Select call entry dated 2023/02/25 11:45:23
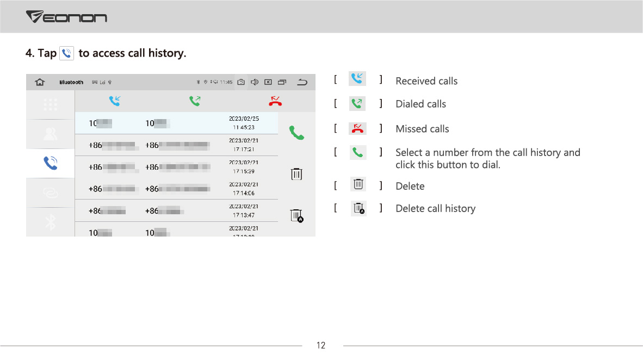Screen dimensions: 643x354 coord(176,123)
